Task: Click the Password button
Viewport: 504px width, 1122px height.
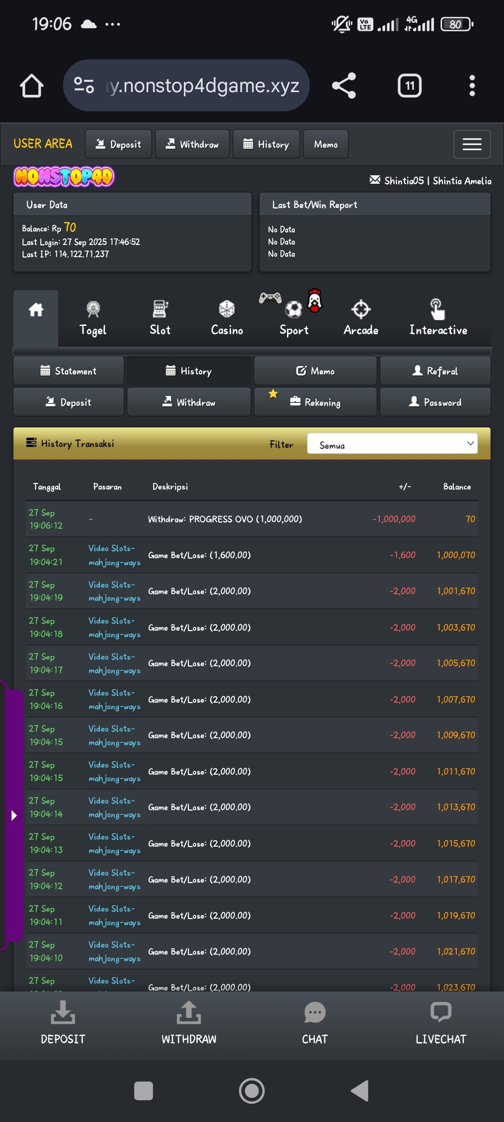Action: [435, 402]
